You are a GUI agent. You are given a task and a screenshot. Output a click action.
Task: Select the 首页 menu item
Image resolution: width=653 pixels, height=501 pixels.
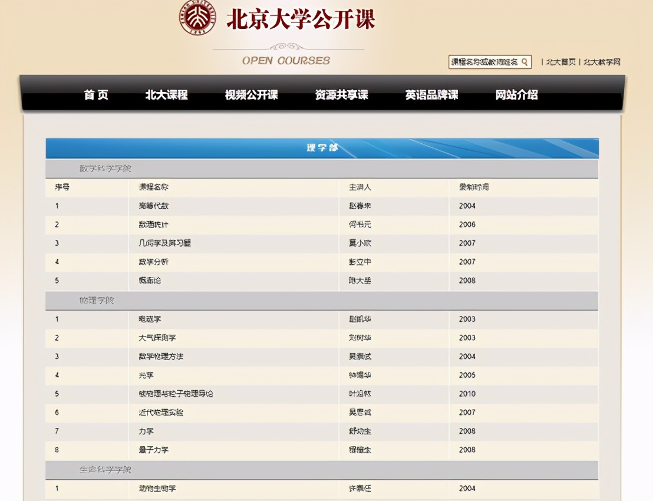(x=96, y=95)
